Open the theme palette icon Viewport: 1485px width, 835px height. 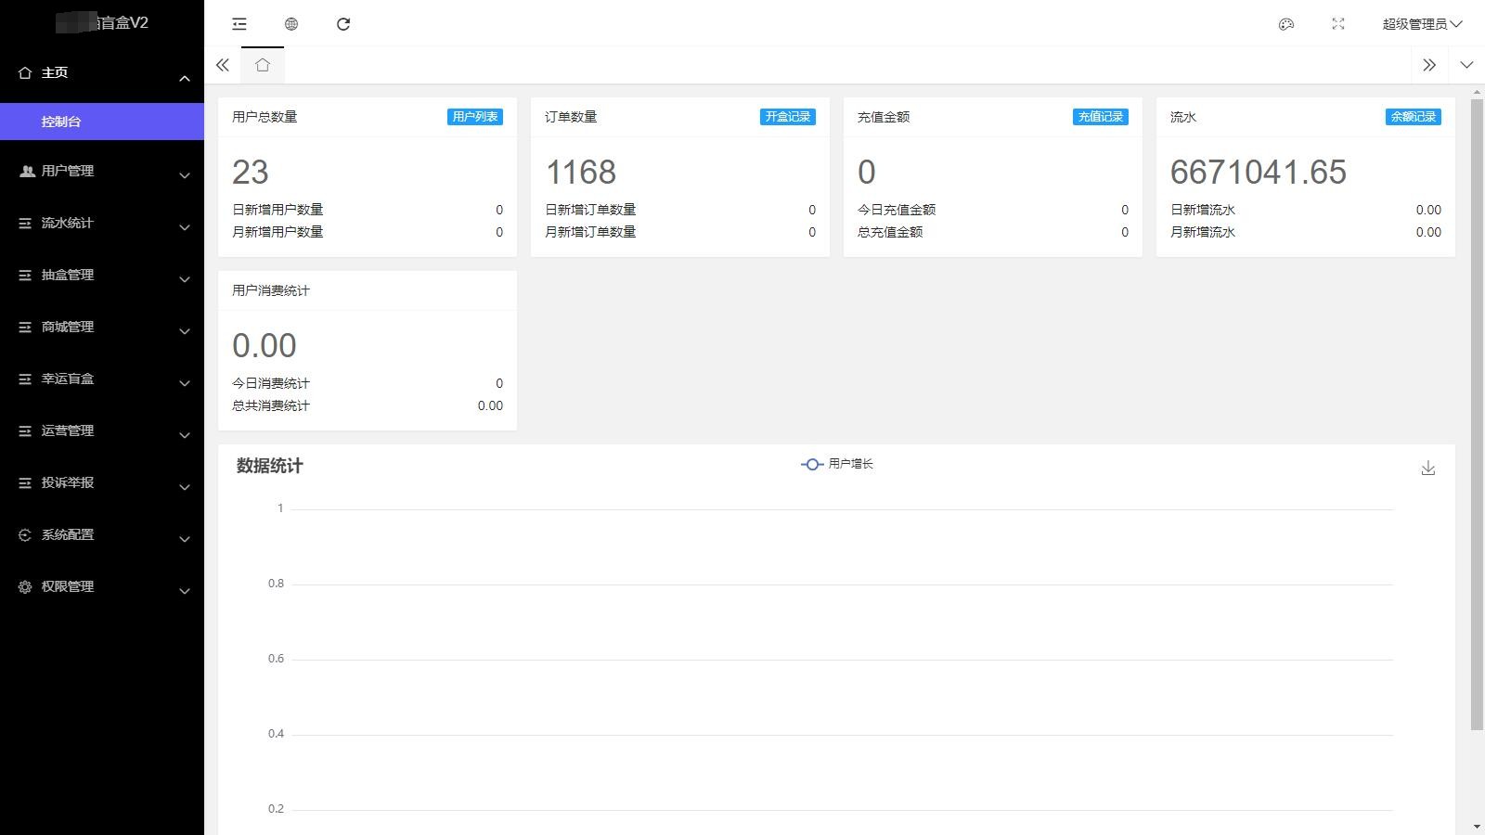(1285, 24)
